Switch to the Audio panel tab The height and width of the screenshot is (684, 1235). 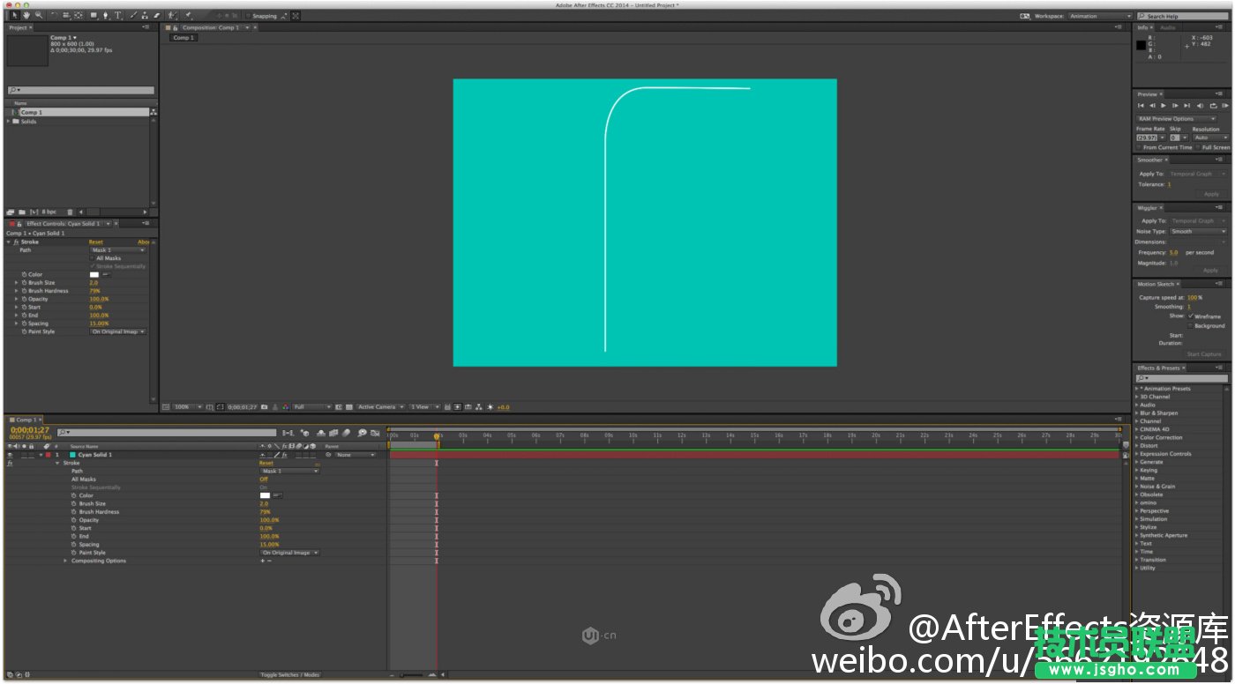tap(1167, 27)
